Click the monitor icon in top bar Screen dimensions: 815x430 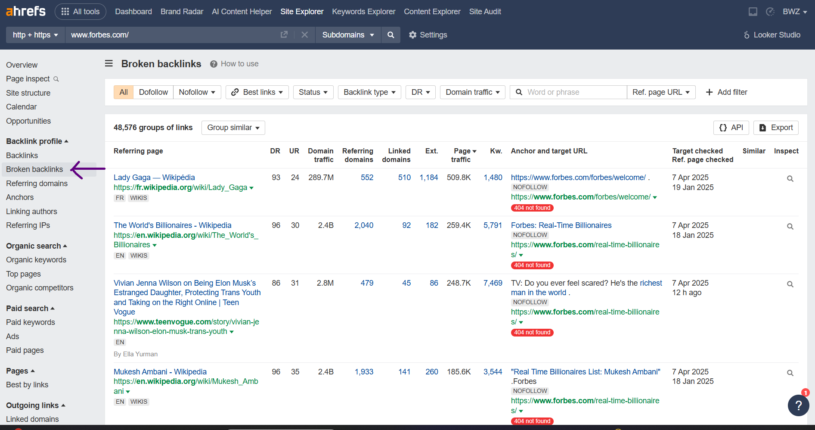753,12
